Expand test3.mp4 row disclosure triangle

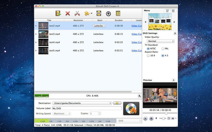[36, 34]
